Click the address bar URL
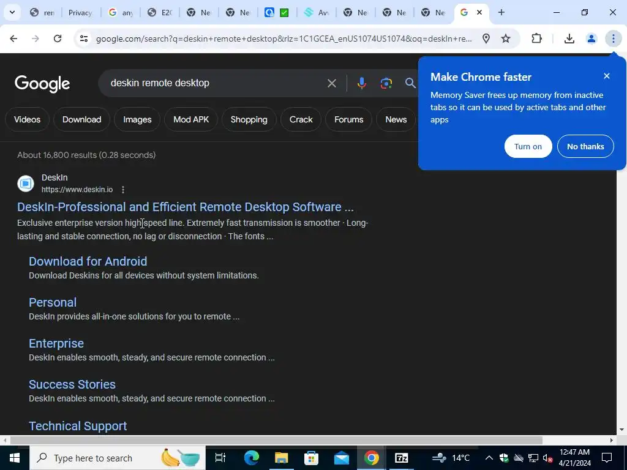 coord(284,39)
